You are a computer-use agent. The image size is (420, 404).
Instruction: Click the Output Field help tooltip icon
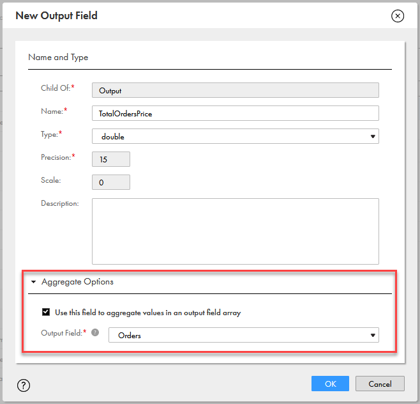pos(95,332)
